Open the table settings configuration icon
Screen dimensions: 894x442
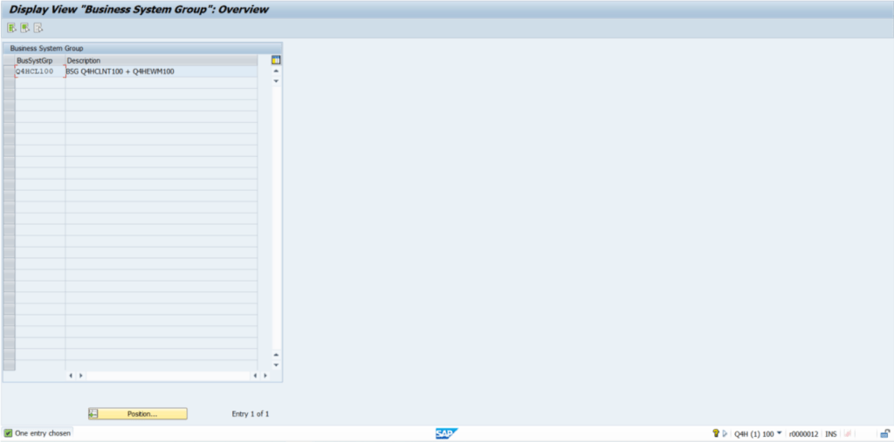pyautogui.click(x=276, y=60)
